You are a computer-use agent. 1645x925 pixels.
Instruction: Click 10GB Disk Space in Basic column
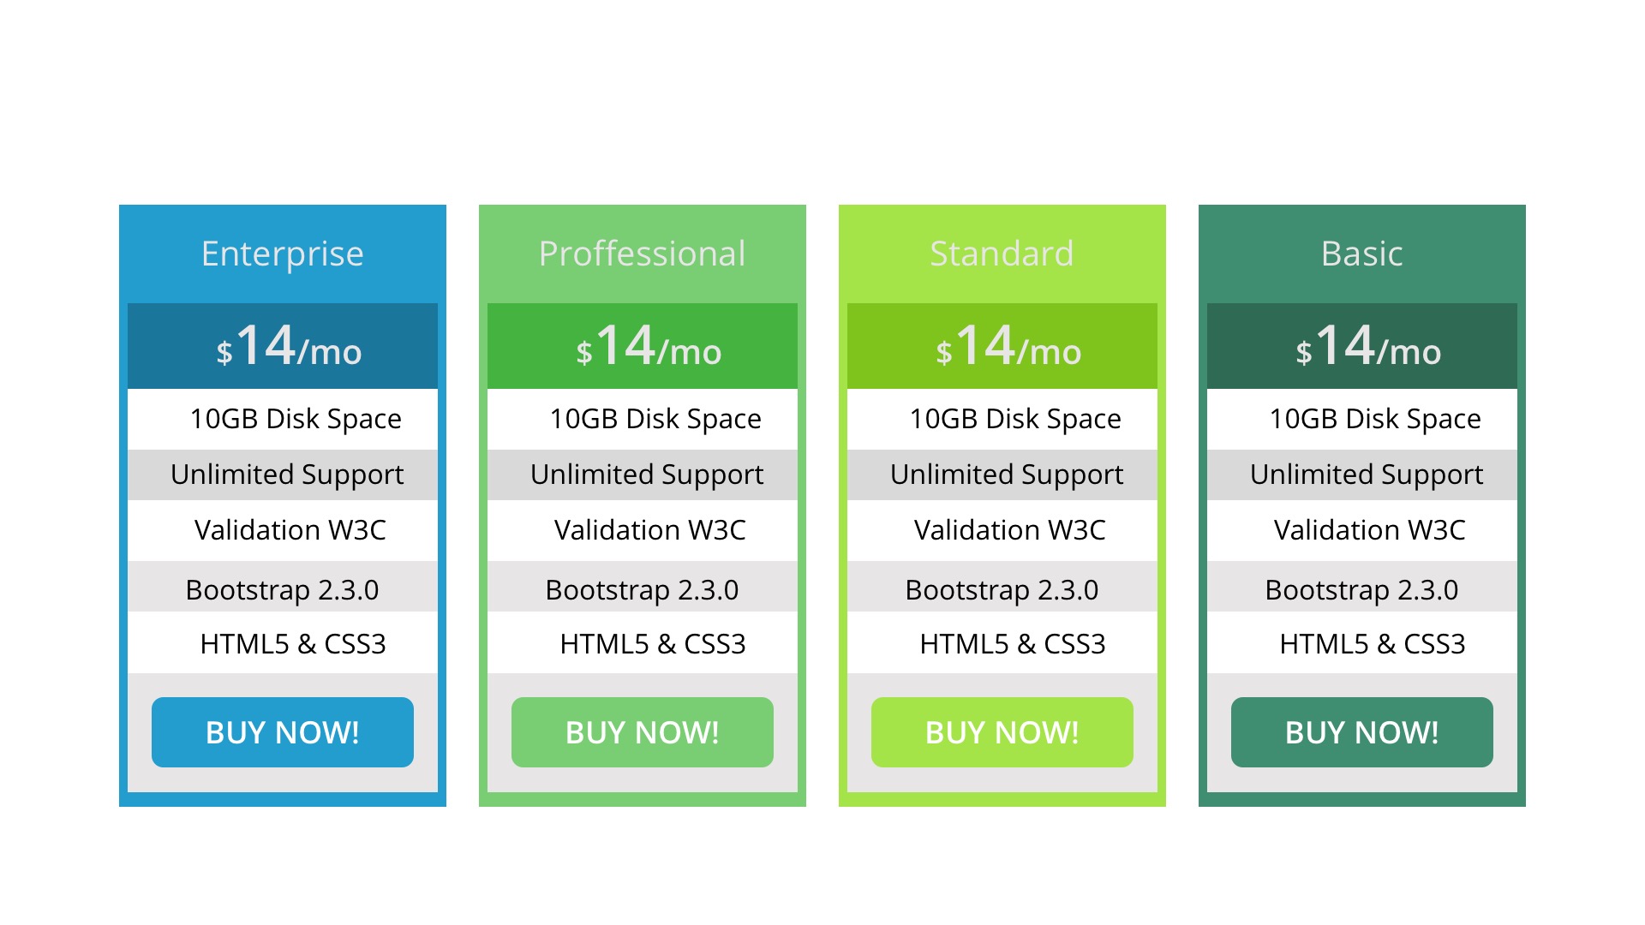coord(1375,419)
